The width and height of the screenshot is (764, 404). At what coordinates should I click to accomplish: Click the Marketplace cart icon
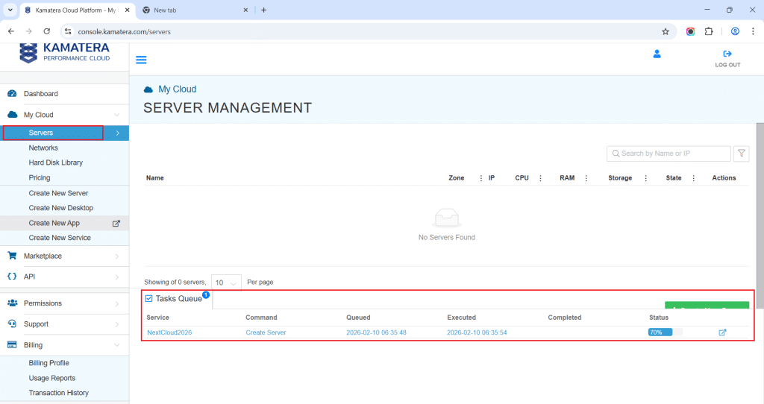(12, 256)
